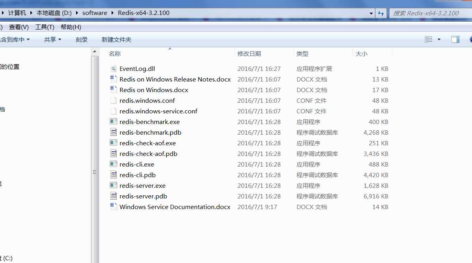Image resolution: width=472 pixels, height=263 pixels.
Task: Select the redis.windows-service.conf file icon
Action: click(113, 111)
